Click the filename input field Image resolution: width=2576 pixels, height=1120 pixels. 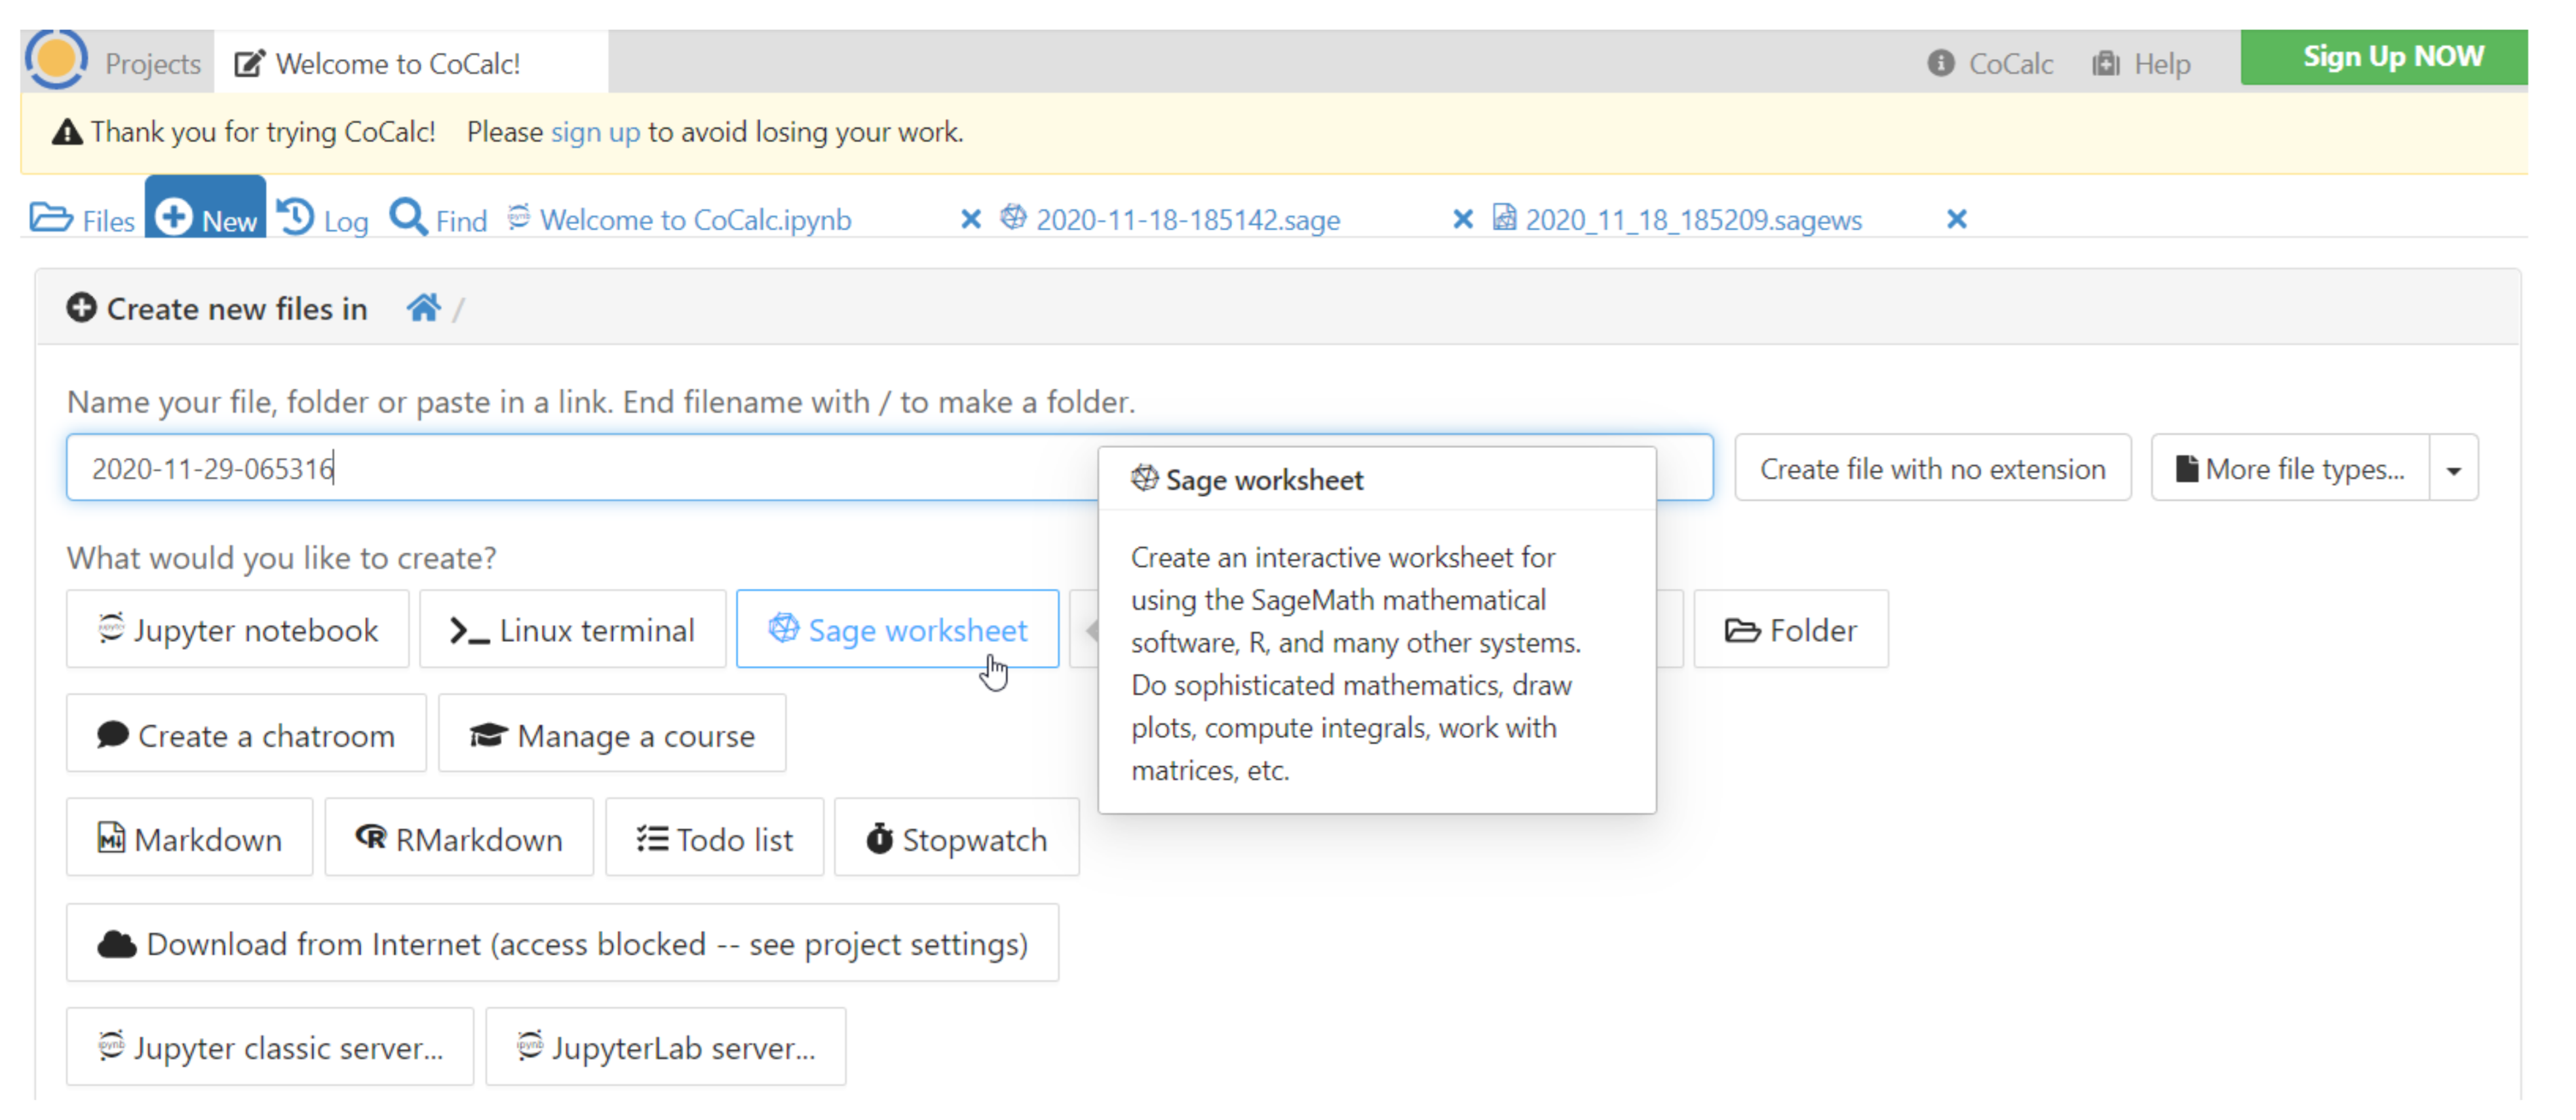coord(580,468)
